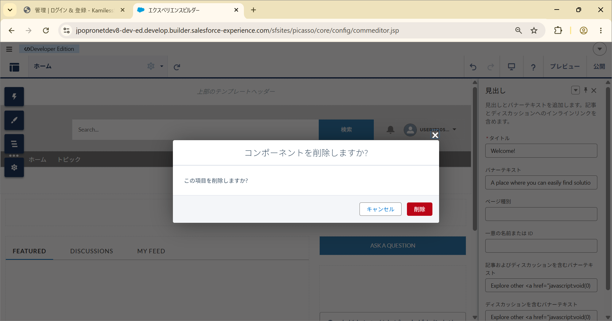The height and width of the screenshot is (321, 612).
Task: Click the バナーテキスト input field
Action: coord(541,182)
